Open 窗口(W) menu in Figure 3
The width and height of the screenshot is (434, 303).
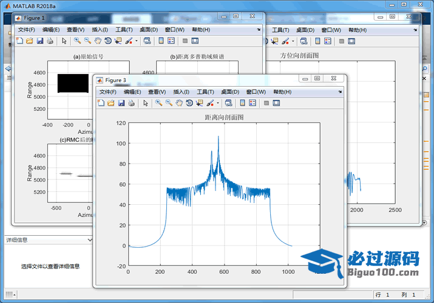click(x=256, y=92)
